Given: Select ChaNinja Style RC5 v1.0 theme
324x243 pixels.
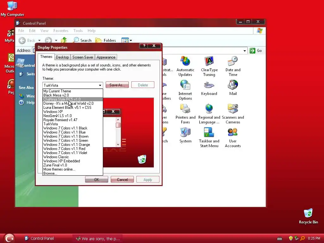Looking at the screenshot, I should pyautogui.click(x=72, y=99).
